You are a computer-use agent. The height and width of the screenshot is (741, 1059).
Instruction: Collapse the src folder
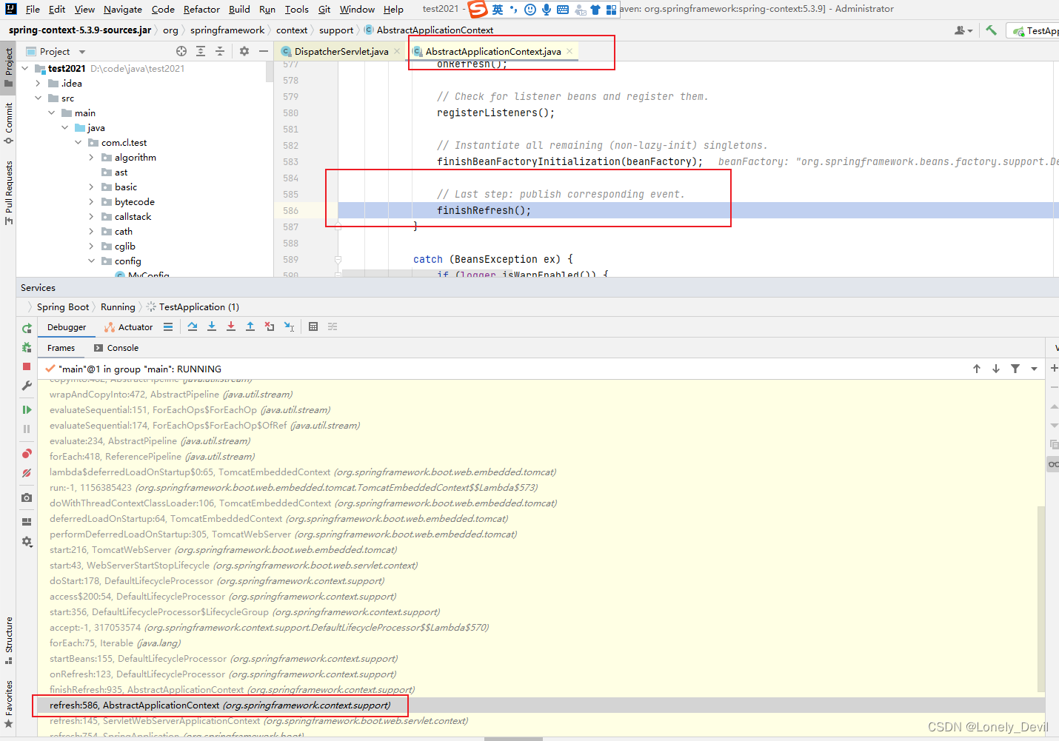[39, 98]
